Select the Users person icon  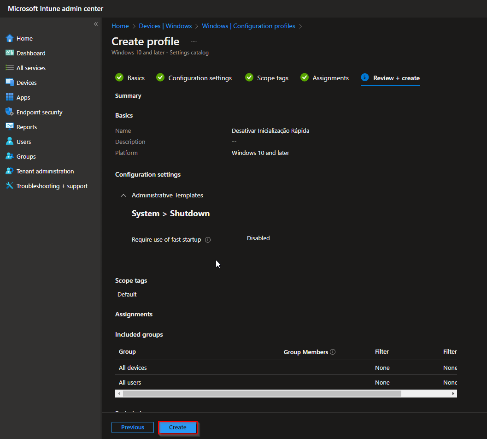(x=10, y=142)
